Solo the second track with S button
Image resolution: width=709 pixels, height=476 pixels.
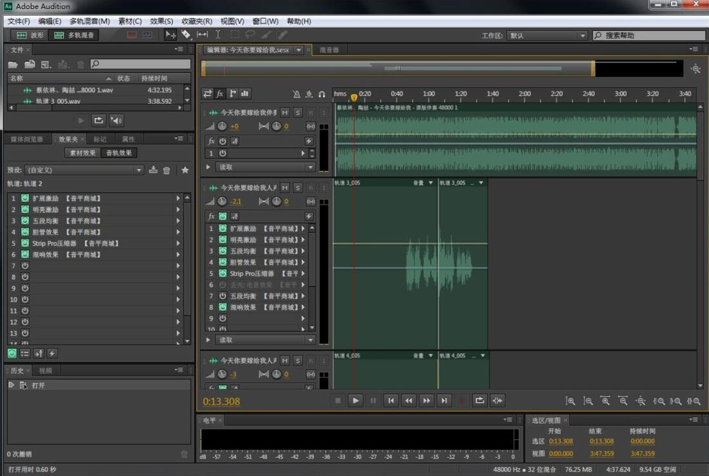pos(297,187)
